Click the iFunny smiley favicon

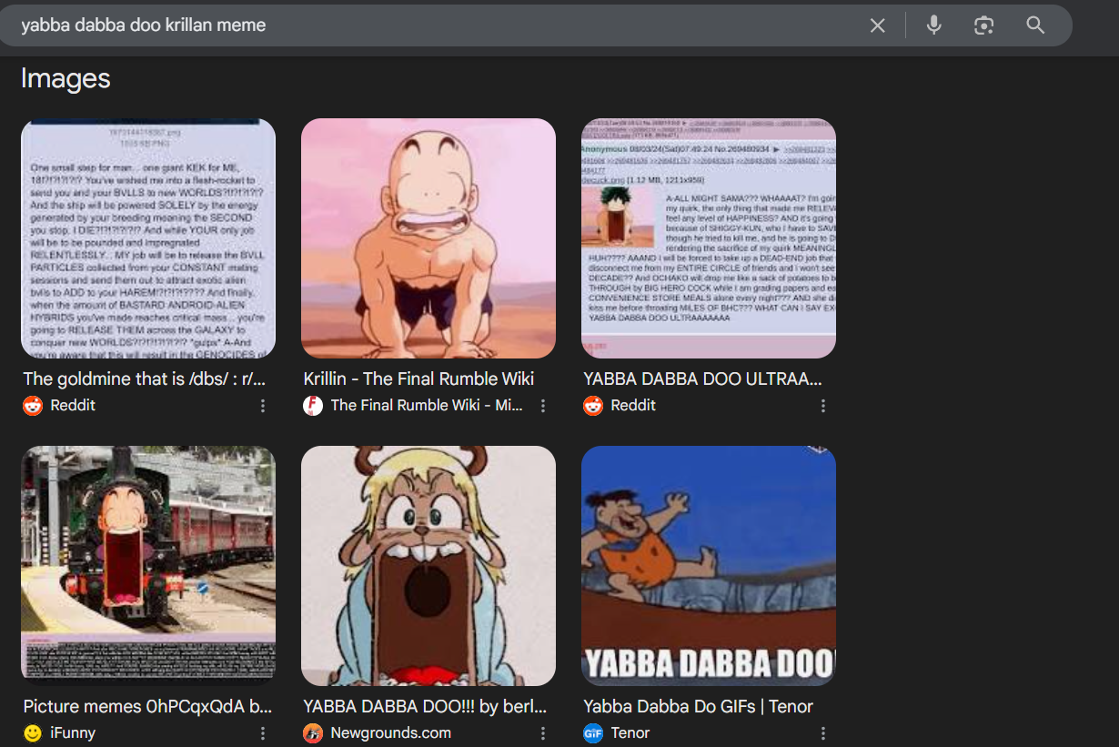coord(33,733)
